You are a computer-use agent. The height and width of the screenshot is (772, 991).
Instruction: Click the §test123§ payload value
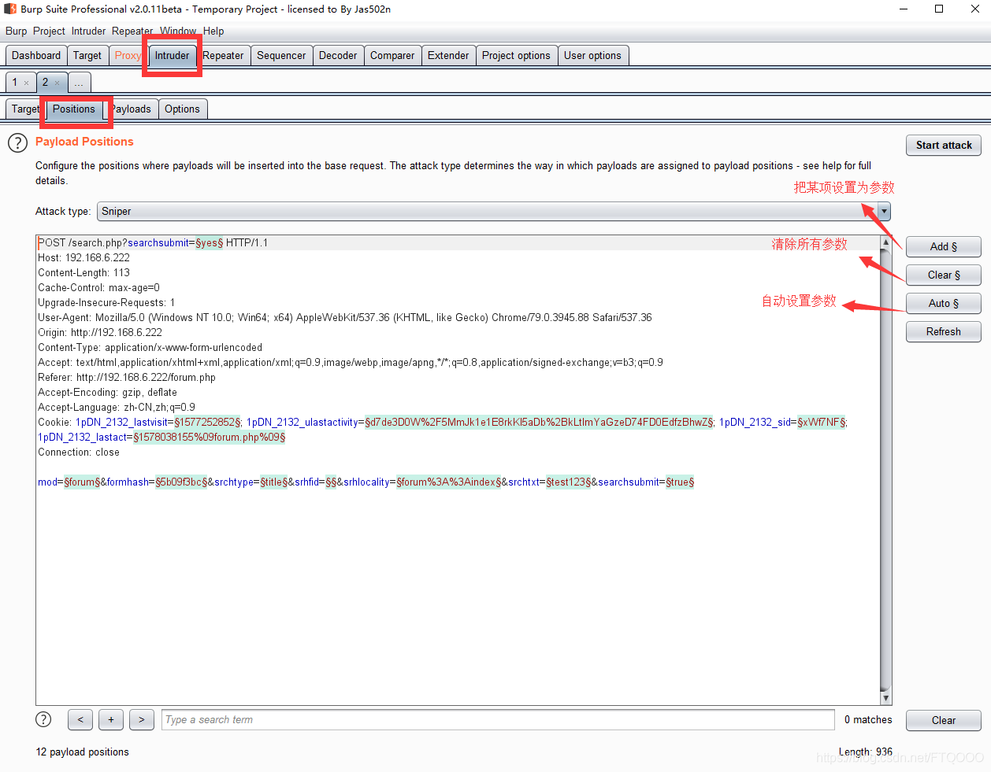click(568, 482)
